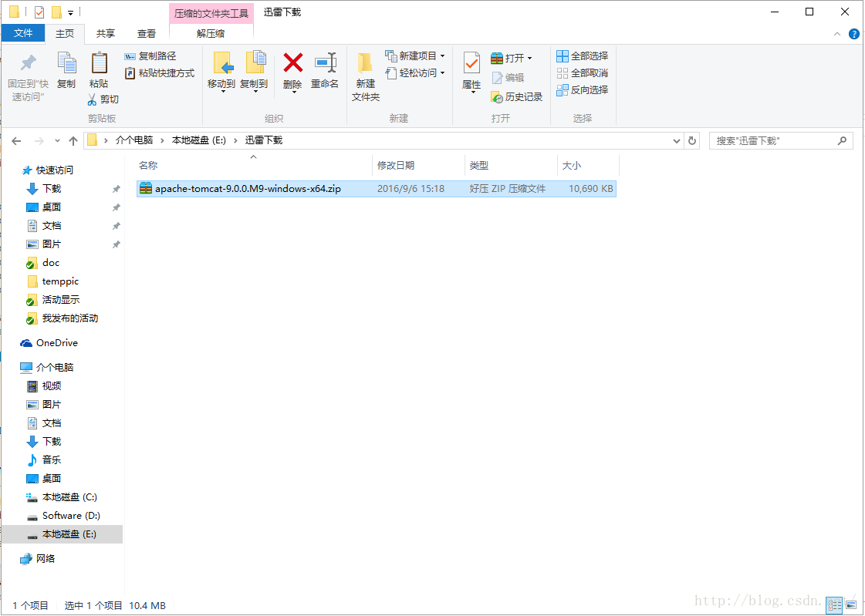Viewport: 865px width, 616px height.
Task: Switch to the Share (共享) tab
Action: coord(106,34)
